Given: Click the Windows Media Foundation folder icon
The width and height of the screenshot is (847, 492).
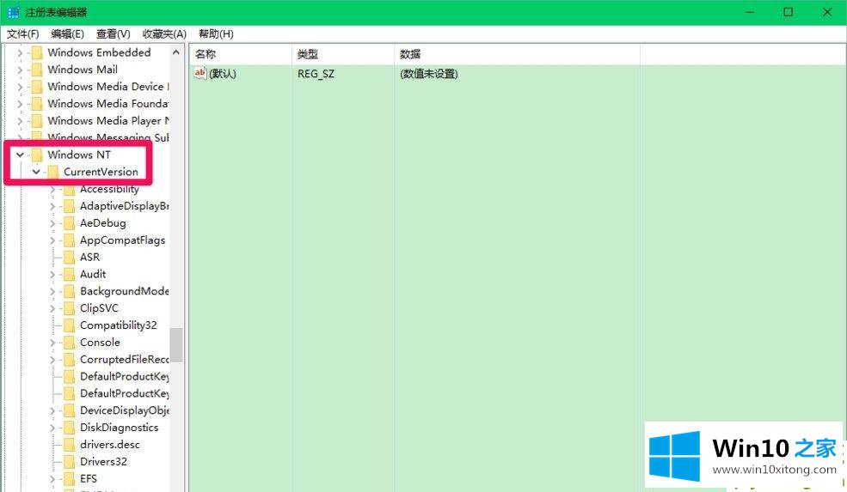Looking at the screenshot, I should (37, 104).
